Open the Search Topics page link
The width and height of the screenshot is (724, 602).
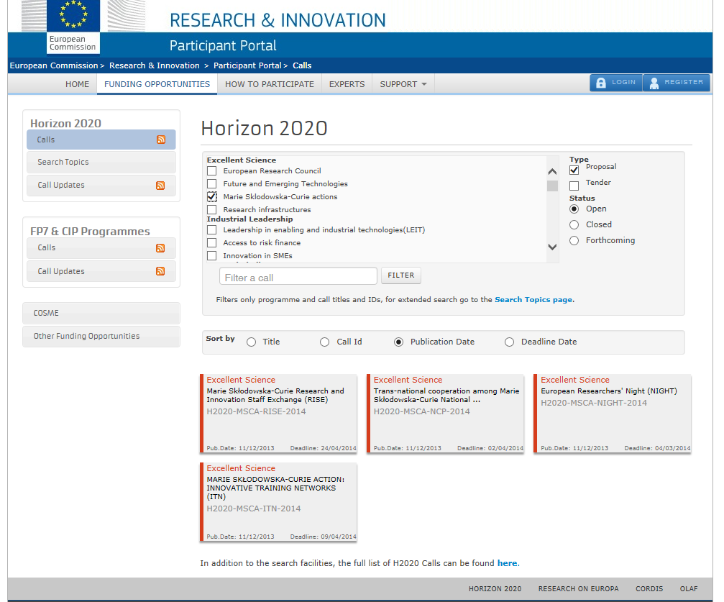533,299
